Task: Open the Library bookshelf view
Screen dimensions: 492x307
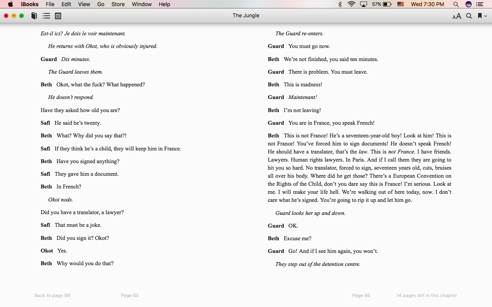Action: click(34, 16)
